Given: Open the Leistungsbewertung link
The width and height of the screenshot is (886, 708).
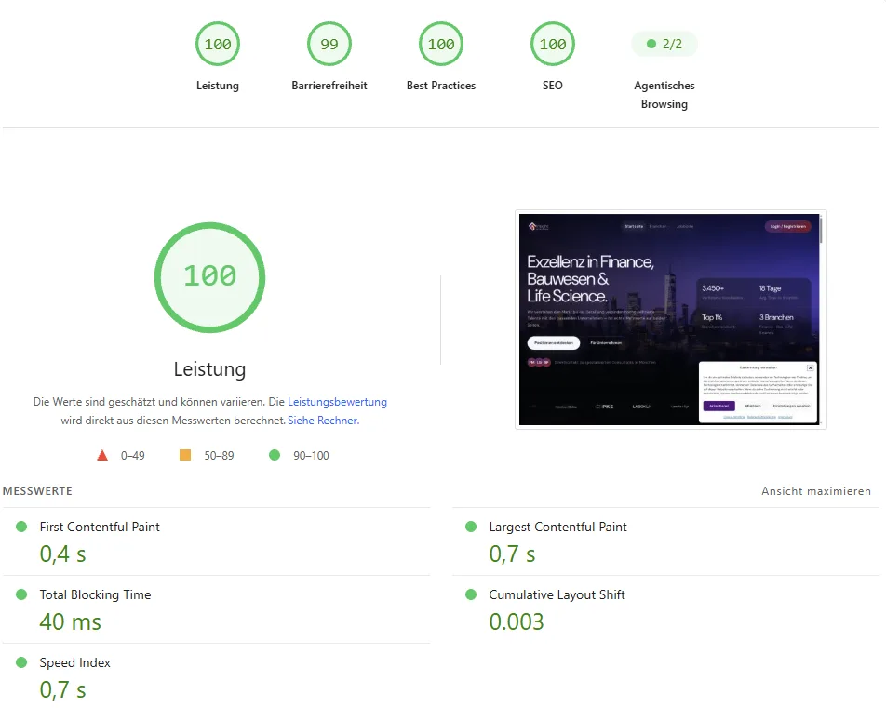Looking at the screenshot, I should [x=337, y=402].
